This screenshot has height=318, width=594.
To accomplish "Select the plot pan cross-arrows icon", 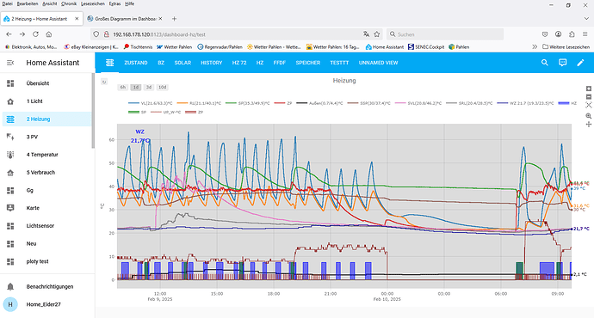I will [x=588, y=125].
